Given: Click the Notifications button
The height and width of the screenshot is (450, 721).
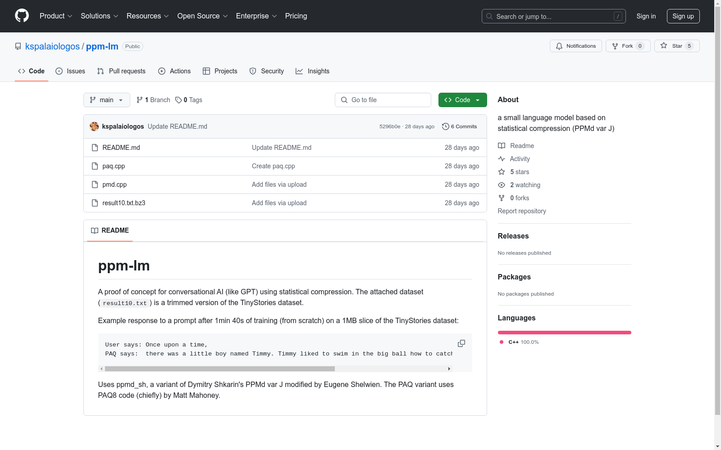Looking at the screenshot, I should 576,46.
